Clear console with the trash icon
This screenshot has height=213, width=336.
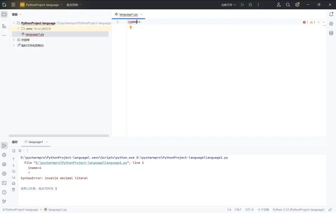coord(13,189)
